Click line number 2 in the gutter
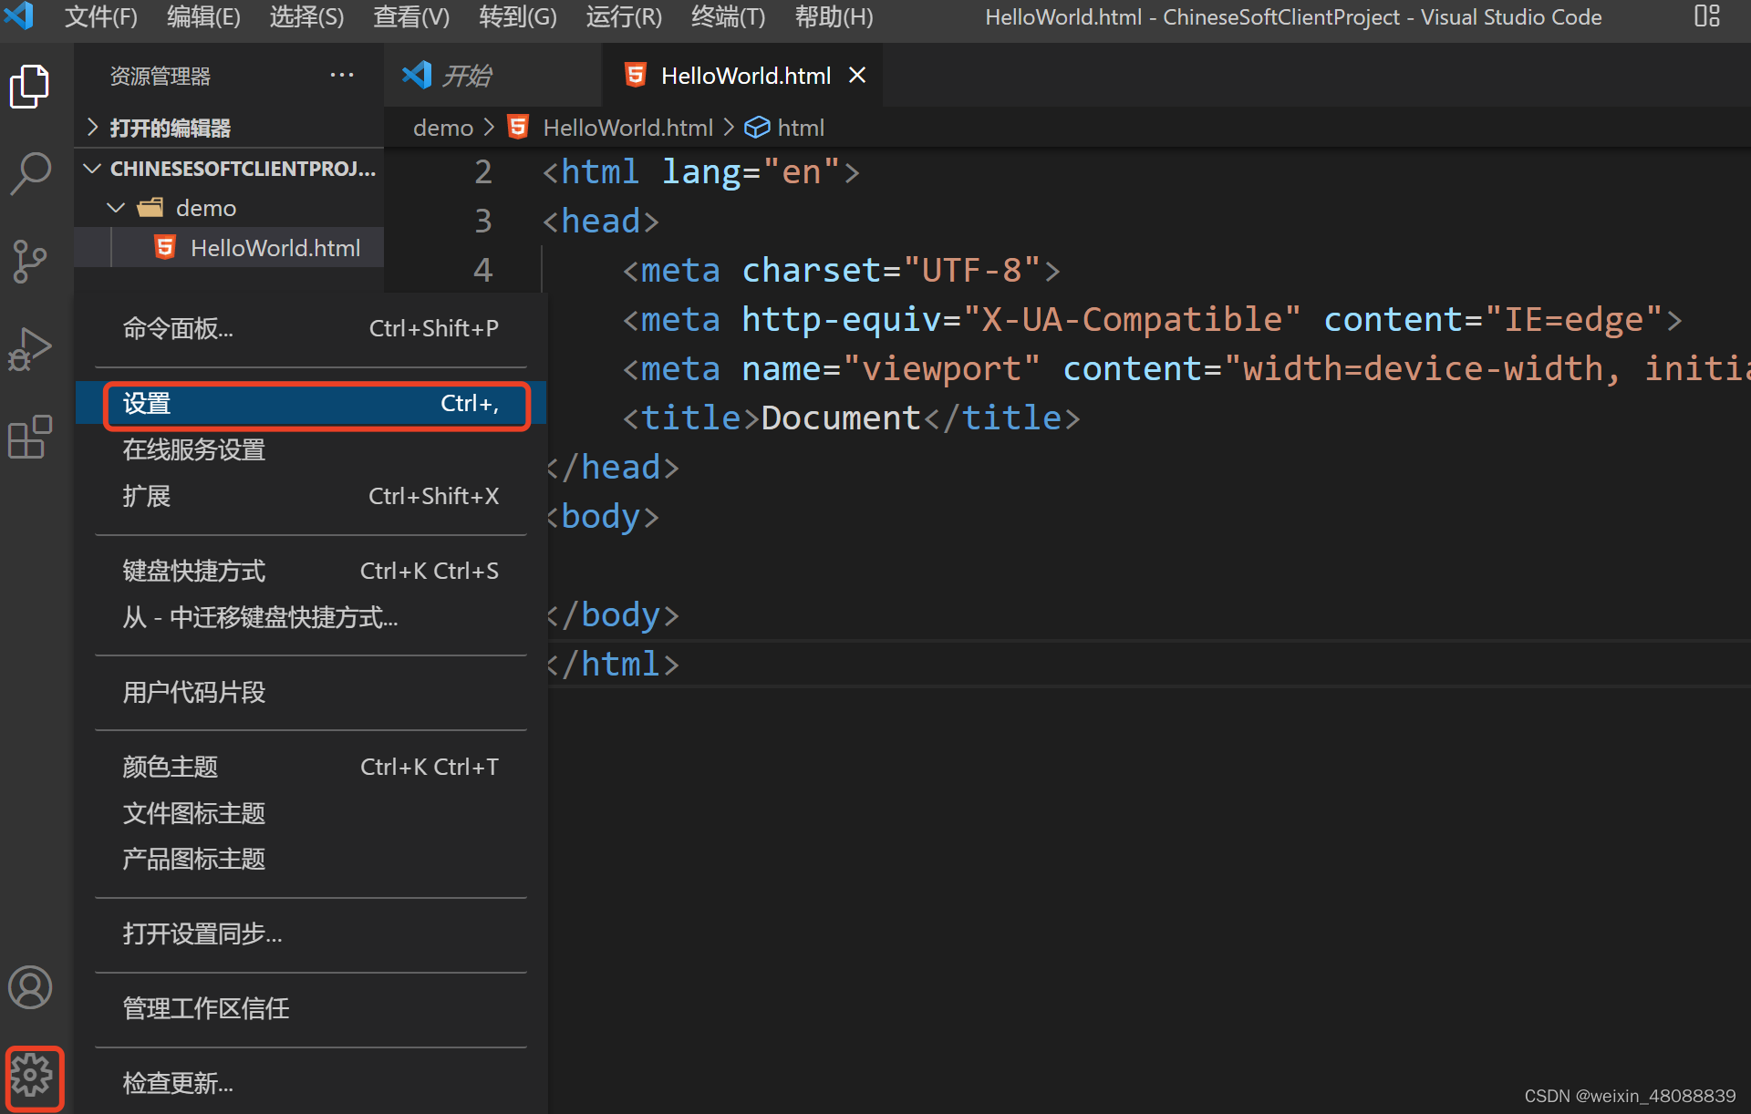This screenshot has height=1114, width=1751. point(483,172)
